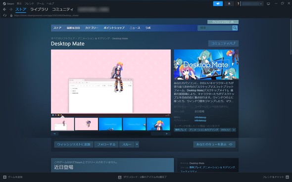This screenshot has width=292, height=182.
Task: Open the 無料プレイ genre link
Action: 195,167
